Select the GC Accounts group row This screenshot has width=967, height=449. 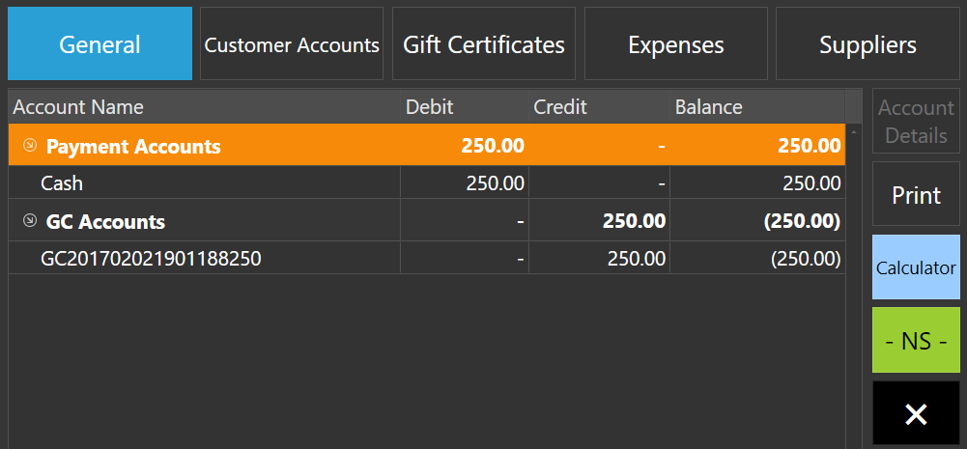[x=427, y=220]
